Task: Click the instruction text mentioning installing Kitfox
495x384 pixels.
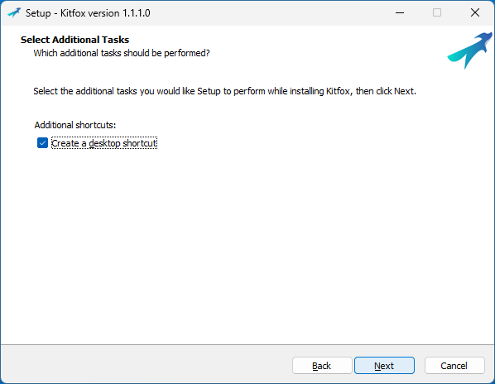Action: coord(225,91)
